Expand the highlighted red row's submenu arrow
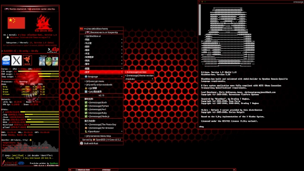The height and width of the screenshot is (171, 304). coord(122,72)
